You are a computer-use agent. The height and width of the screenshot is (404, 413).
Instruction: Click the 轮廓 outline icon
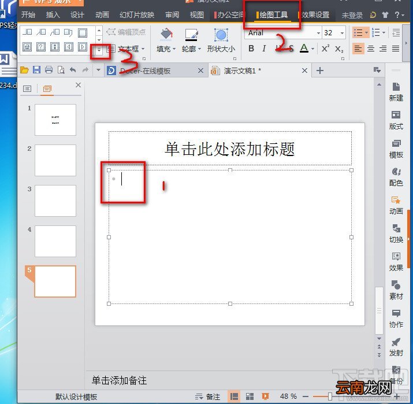click(x=192, y=35)
